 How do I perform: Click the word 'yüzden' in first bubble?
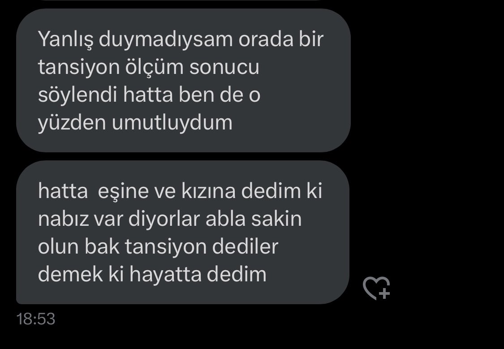pos(72,123)
